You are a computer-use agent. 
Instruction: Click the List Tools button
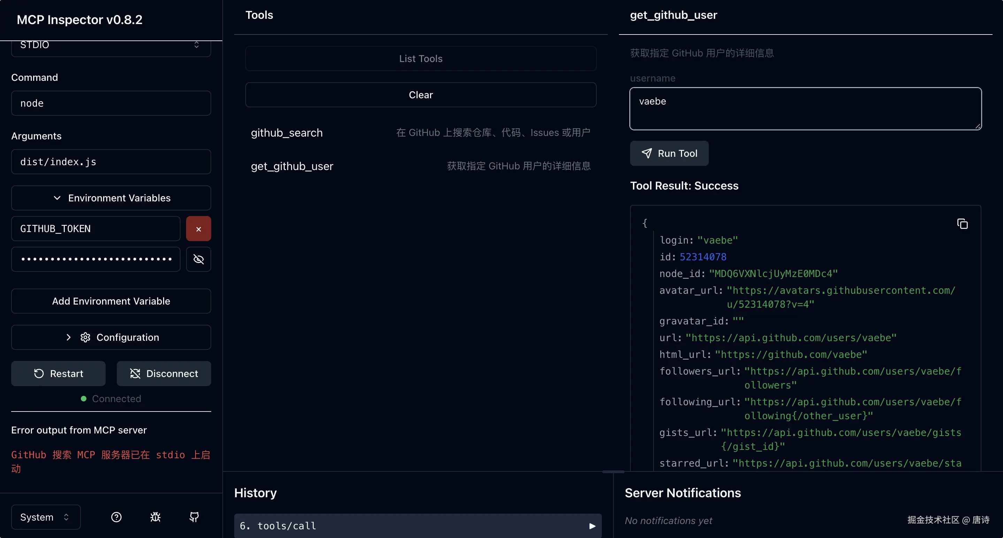point(421,59)
